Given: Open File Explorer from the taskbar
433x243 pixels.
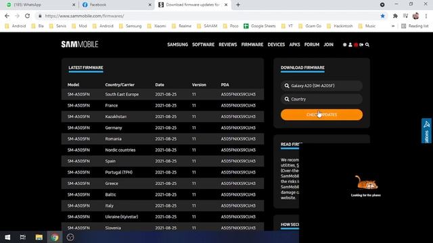Looking at the screenshot, I should [x=39, y=237].
